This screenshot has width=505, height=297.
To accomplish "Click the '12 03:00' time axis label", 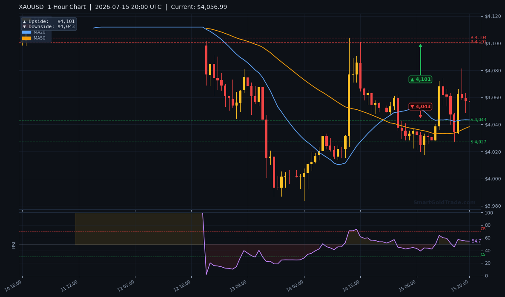I will (126, 286).
